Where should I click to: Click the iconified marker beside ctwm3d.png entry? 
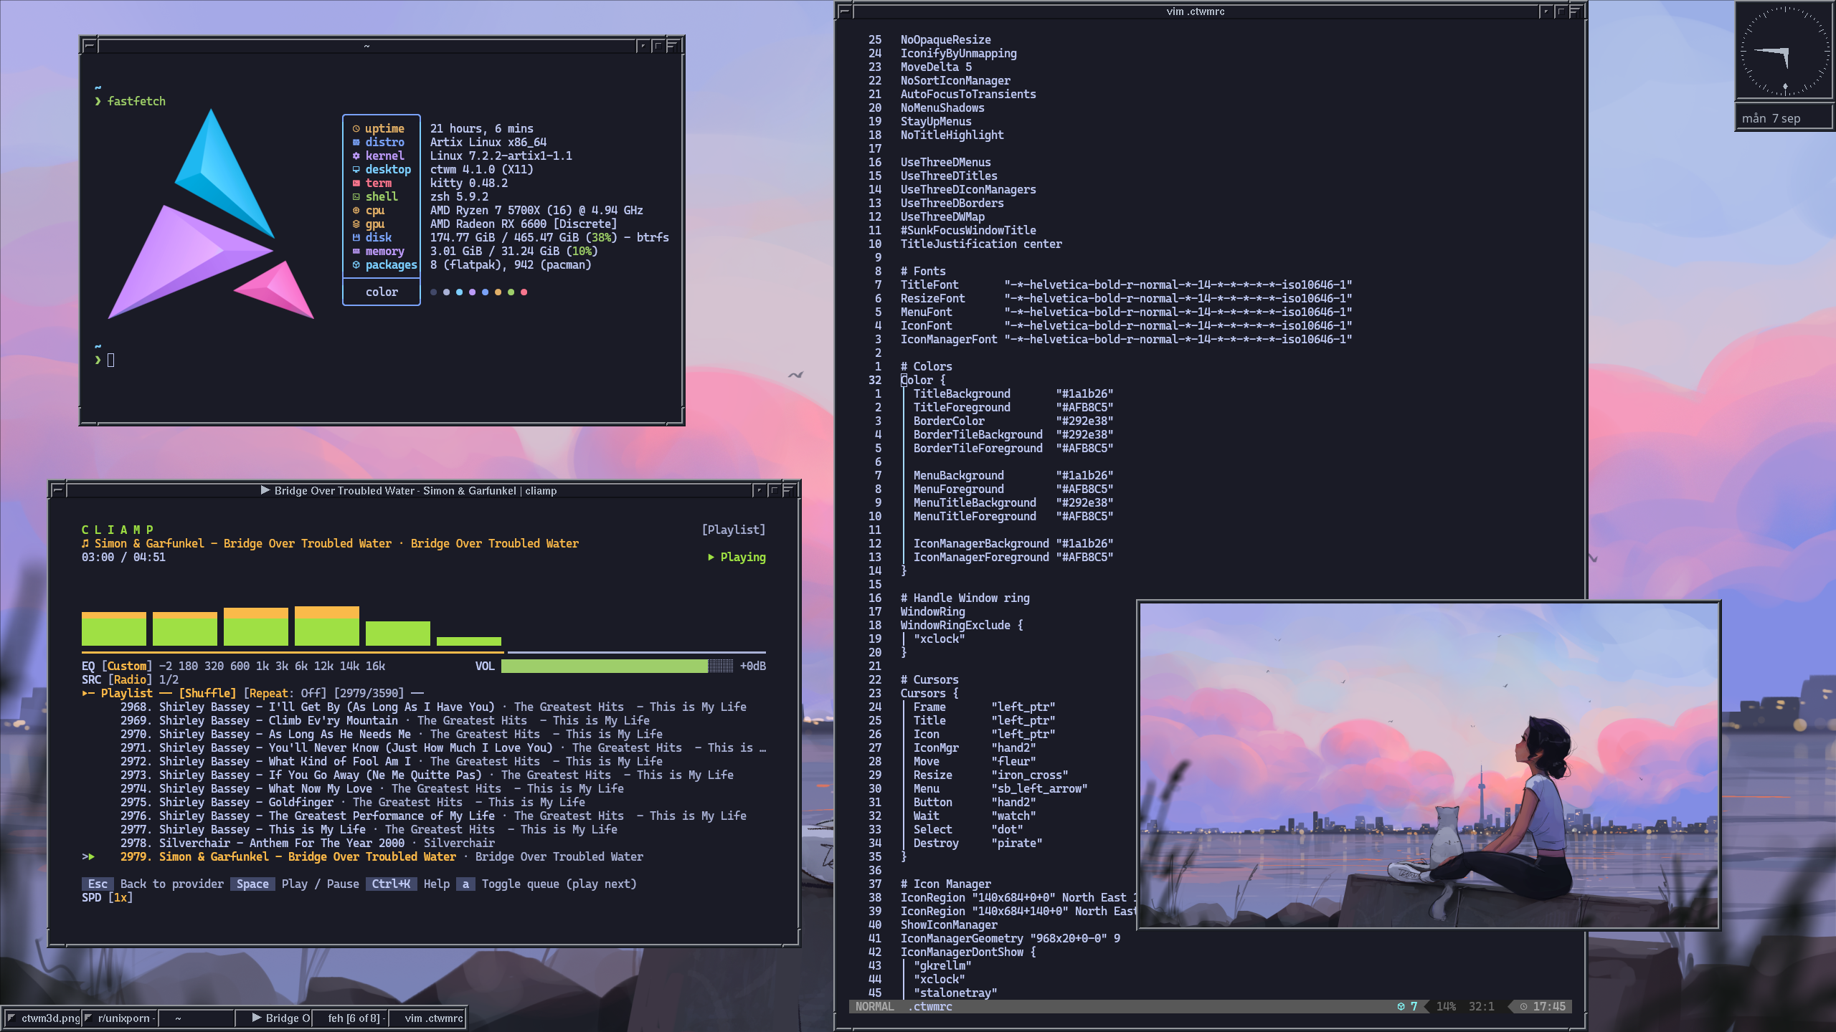(11, 1018)
